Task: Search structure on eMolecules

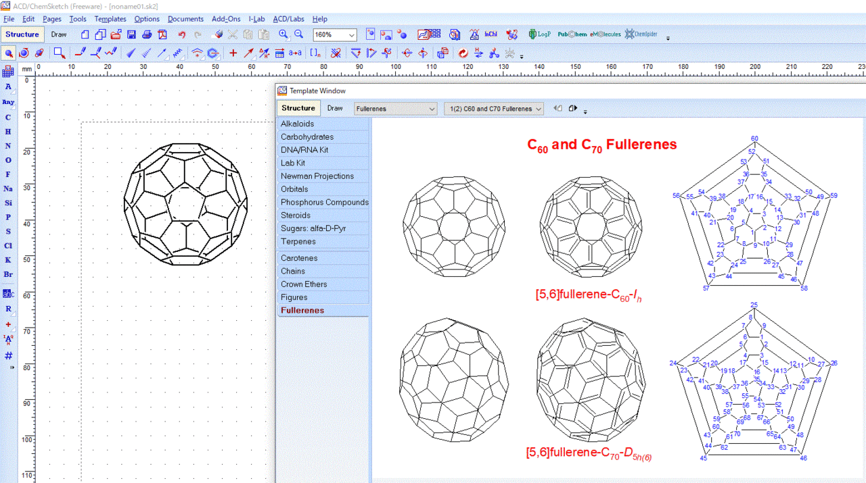Action: [605, 34]
